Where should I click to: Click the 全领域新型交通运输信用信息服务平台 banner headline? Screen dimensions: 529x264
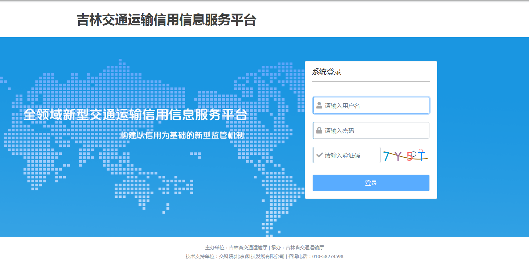click(x=136, y=114)
